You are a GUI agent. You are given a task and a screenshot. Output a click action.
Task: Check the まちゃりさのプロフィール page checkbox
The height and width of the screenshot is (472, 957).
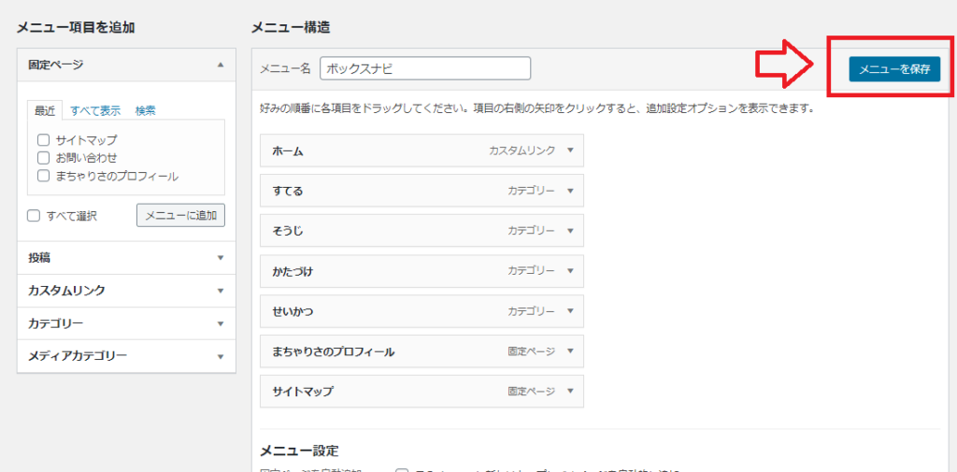coord(43,176)
